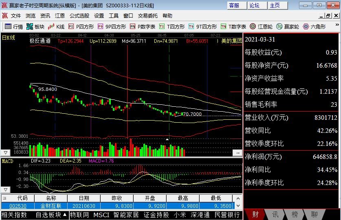This screenshot has height=220, width=341.
Task: Open the T四方形 tool
Action: click(x=172, y=26)
